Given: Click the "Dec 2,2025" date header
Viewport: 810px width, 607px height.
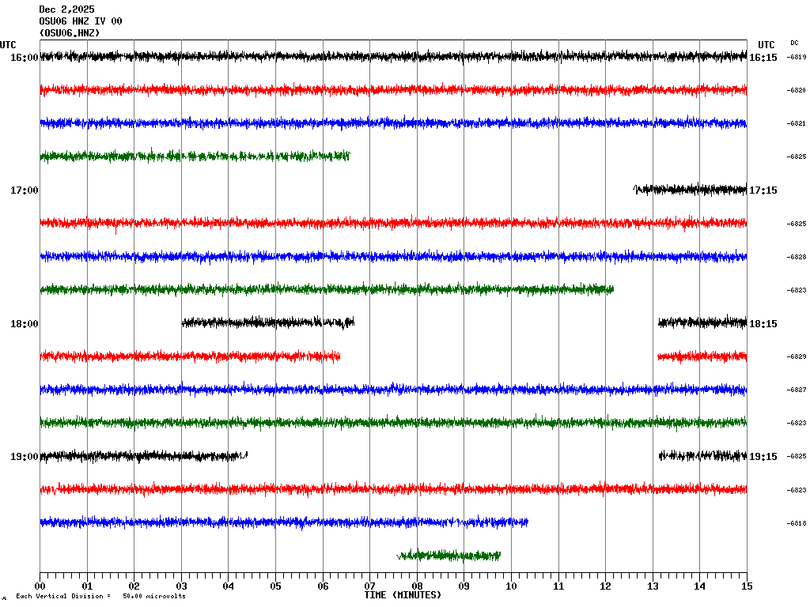Looking at the screenshot, I should click(66, 9).
